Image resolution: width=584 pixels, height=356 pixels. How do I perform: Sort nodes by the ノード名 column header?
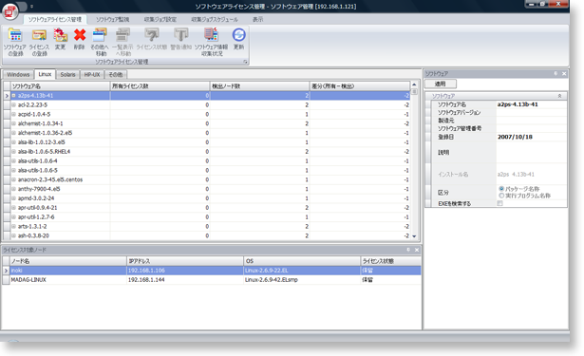pyautogui.click(x=68, y=261)
